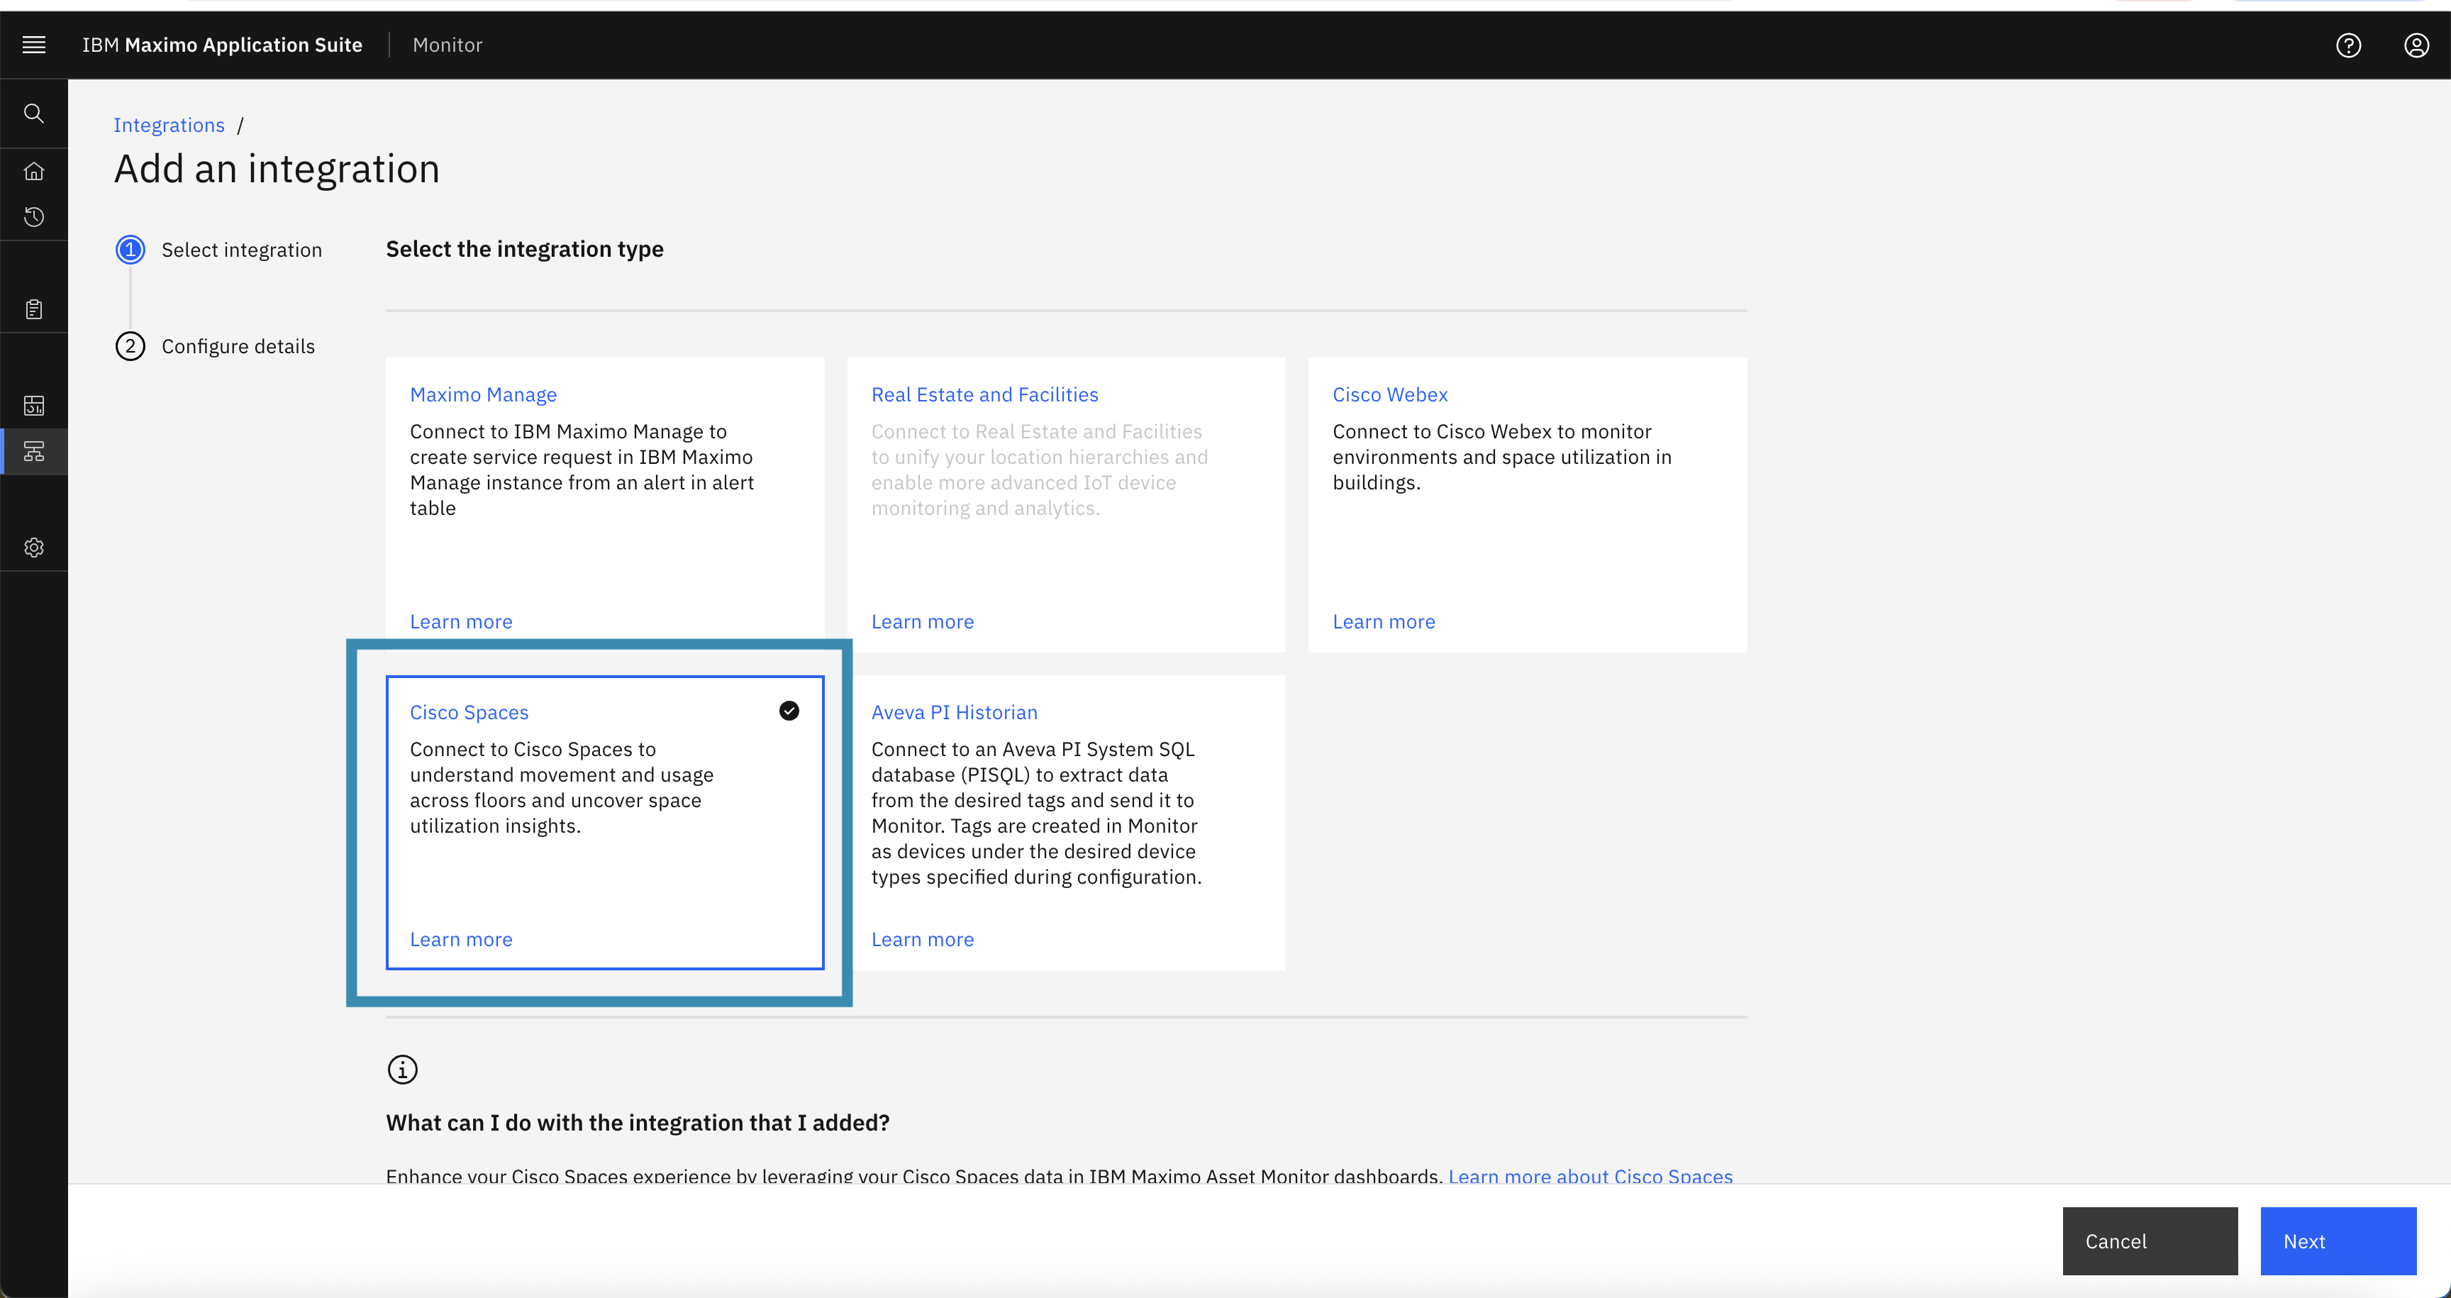
Task: Click the Cancel button
Action: coord(2150,1241)
